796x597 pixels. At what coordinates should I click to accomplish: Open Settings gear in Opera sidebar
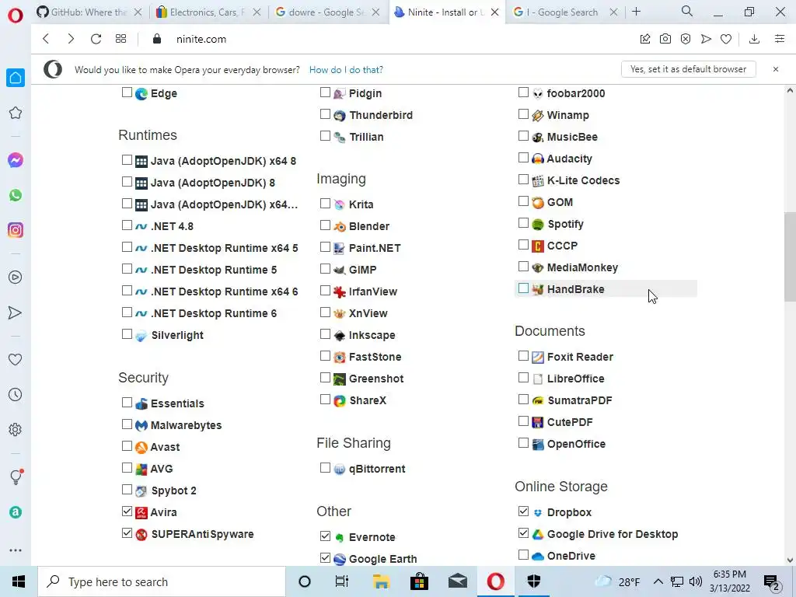click(16, 429)
